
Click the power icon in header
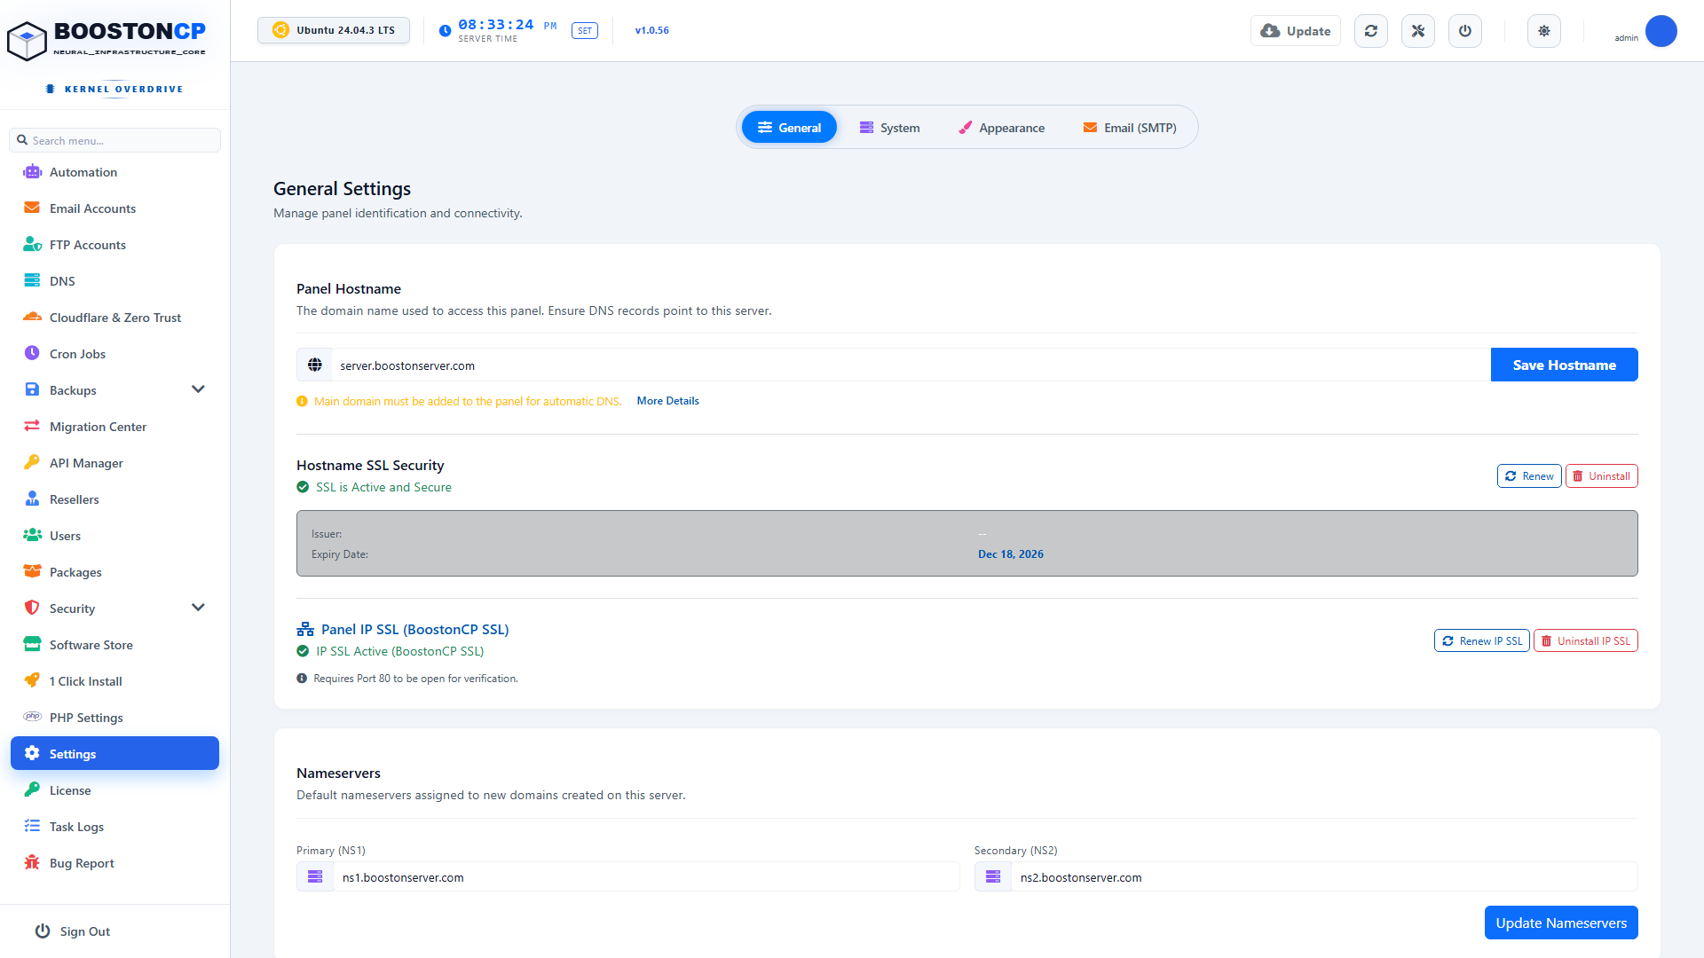pyautogui.click(x=1465, y=31)
